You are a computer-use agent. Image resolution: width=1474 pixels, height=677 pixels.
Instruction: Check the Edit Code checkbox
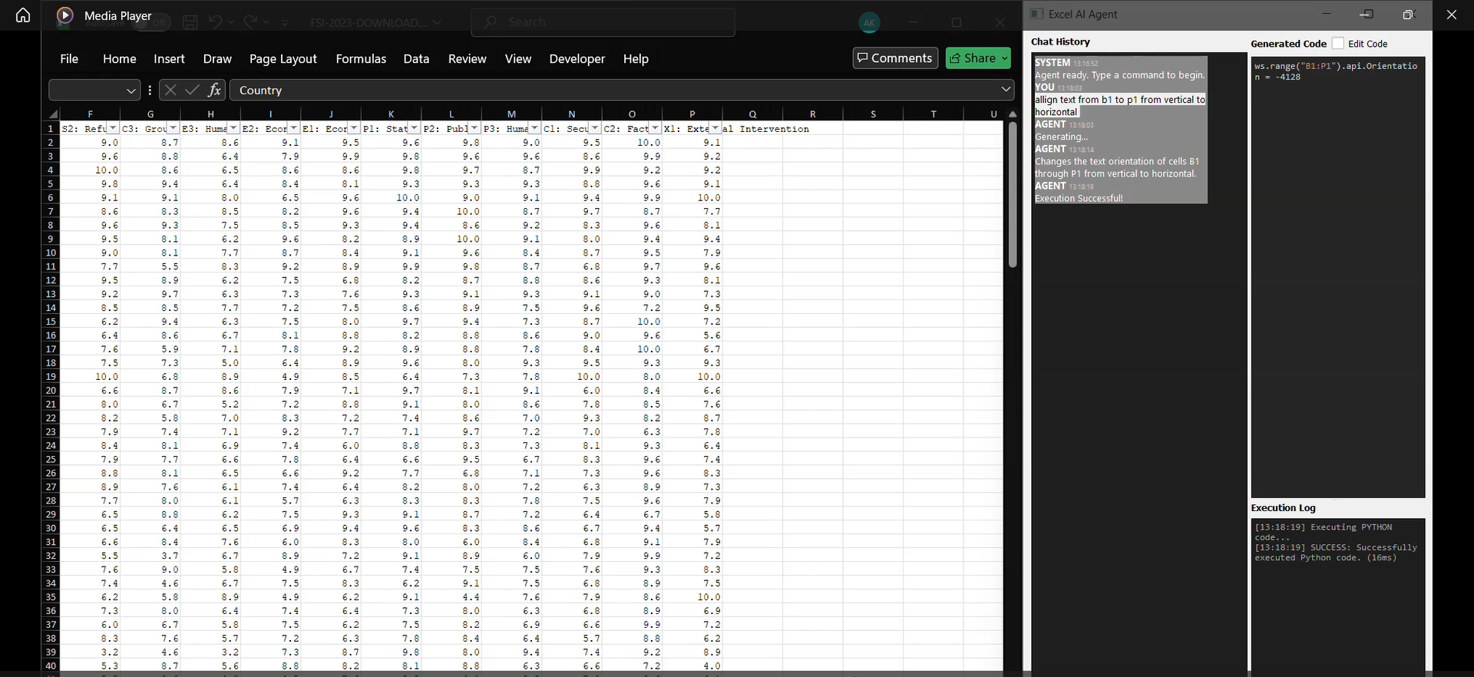click(x=1338, y=44)
